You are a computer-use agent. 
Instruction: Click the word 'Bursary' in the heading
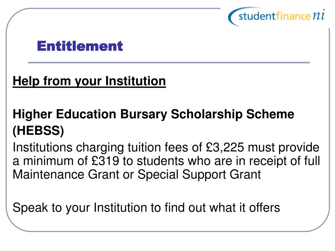click(x=144, y=114)
